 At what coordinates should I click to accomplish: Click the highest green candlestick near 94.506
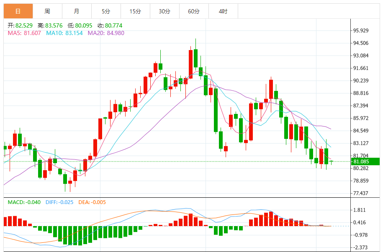pyautogui.click(x=195, y=58)
